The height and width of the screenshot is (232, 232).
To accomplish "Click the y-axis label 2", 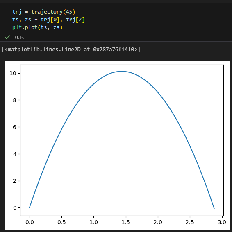I will pos(14,181).
